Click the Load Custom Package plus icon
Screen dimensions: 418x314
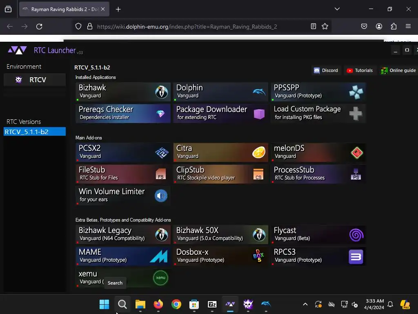pos(356,114)
